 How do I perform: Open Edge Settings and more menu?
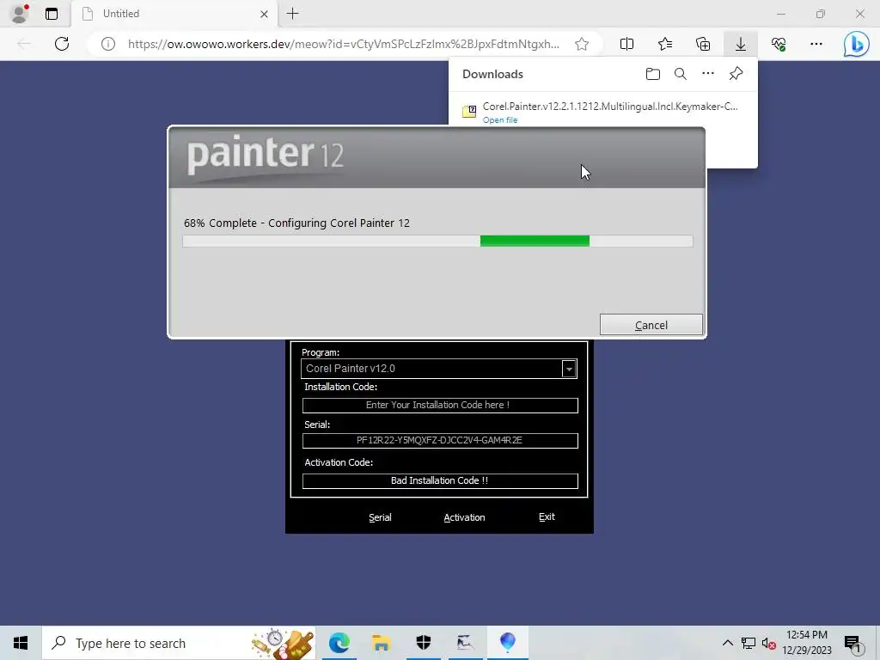(816, 44)
